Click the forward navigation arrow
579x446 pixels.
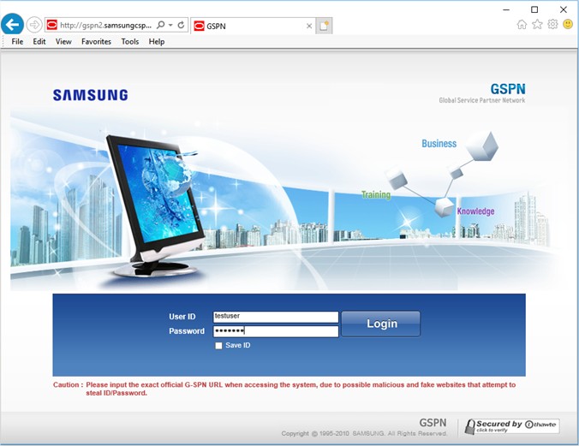click(34, 25)
